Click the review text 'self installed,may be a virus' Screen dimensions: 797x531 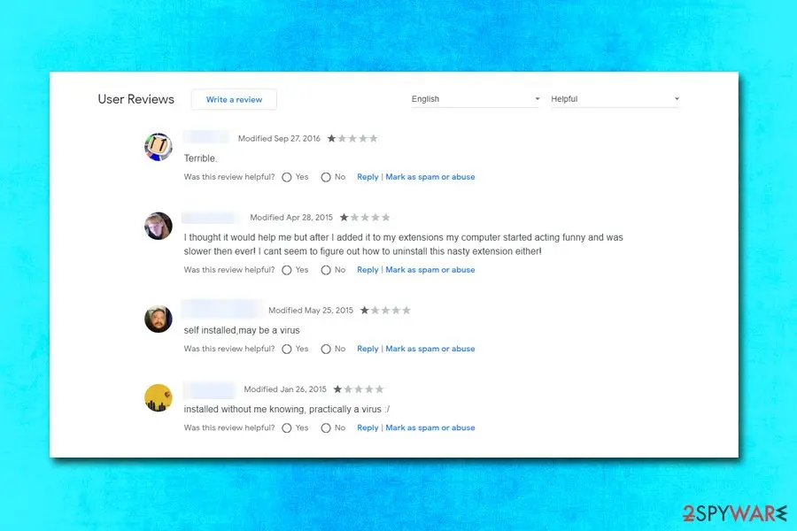point(242,330)
